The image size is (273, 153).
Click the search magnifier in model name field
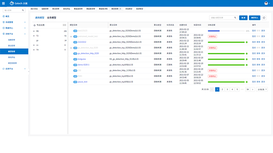[235, 17]
